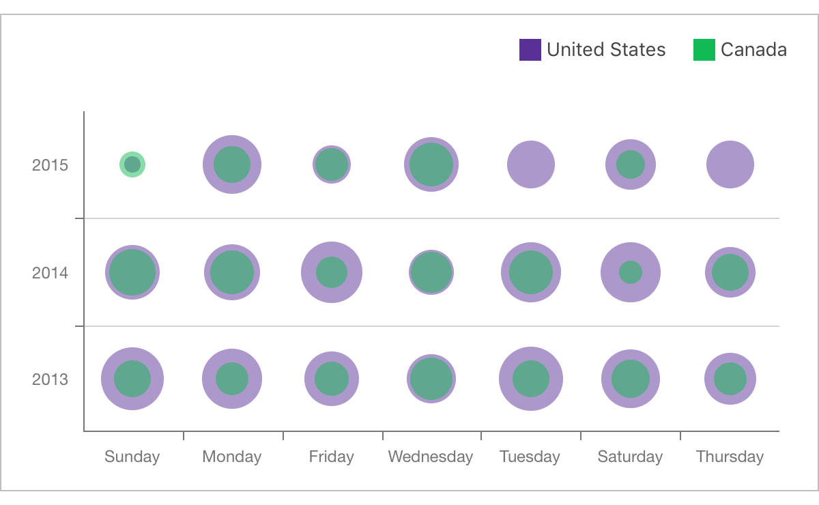This screenshot has height=505, width=819.
Task: Select the Tuesday 2015 purple bubble
Action: (531, 164)
